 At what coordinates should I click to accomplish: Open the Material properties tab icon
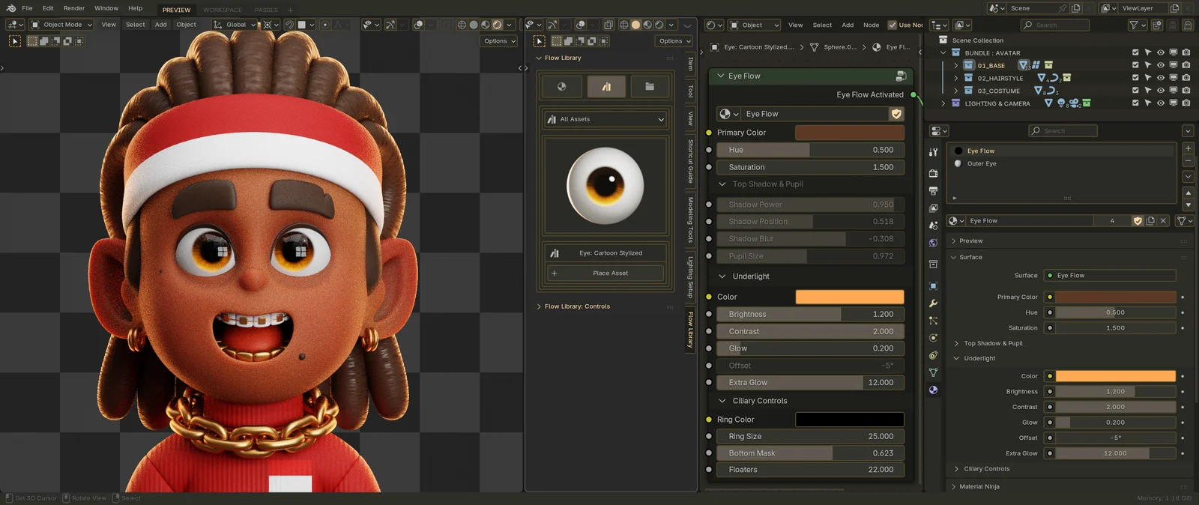click(x=933, y=390)
